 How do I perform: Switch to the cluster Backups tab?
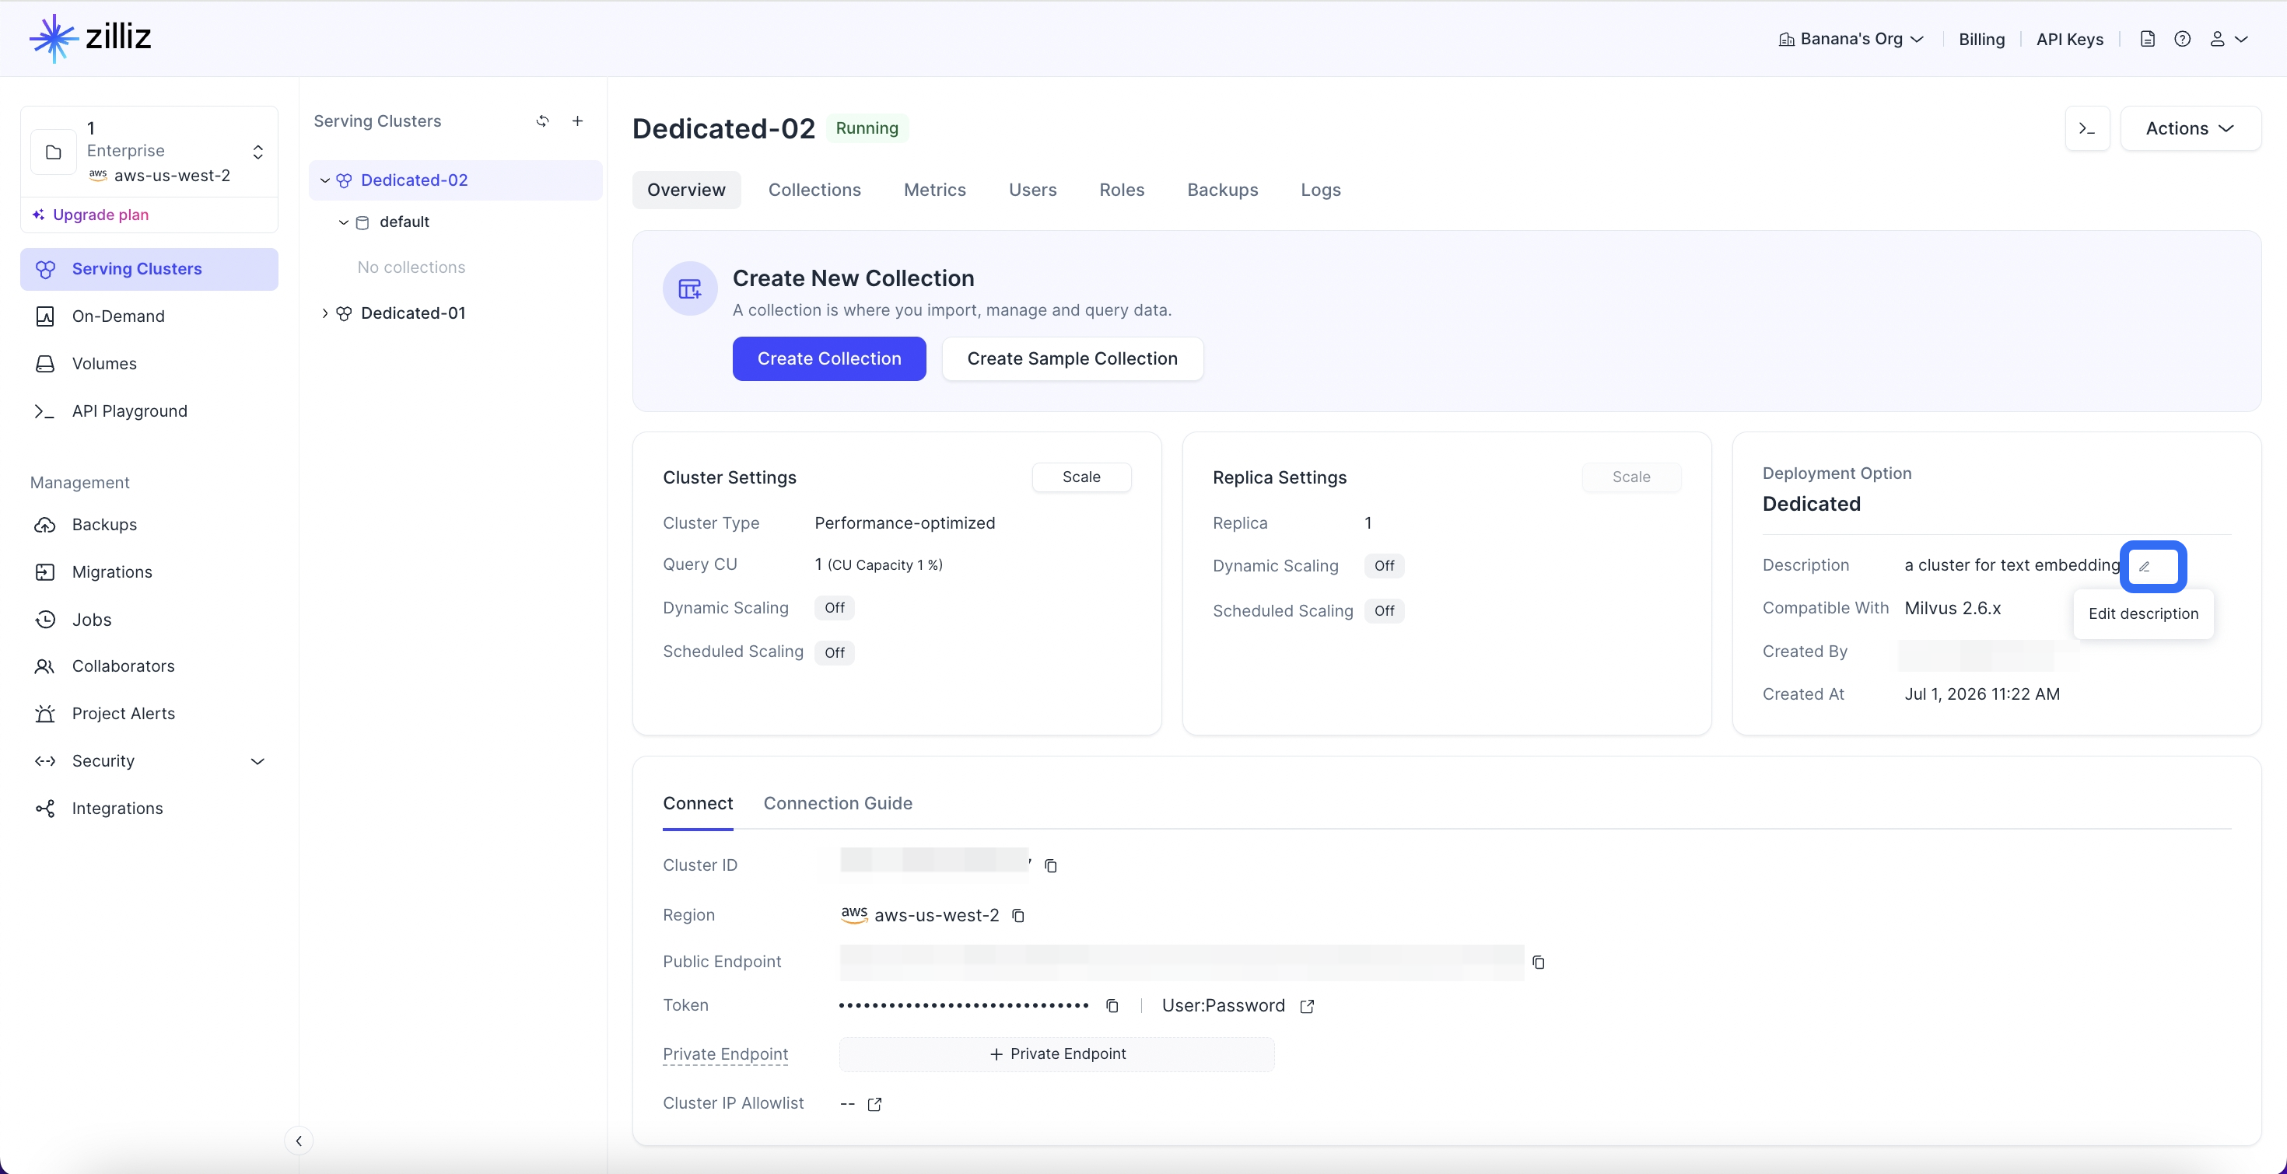tap(1223, 190)
